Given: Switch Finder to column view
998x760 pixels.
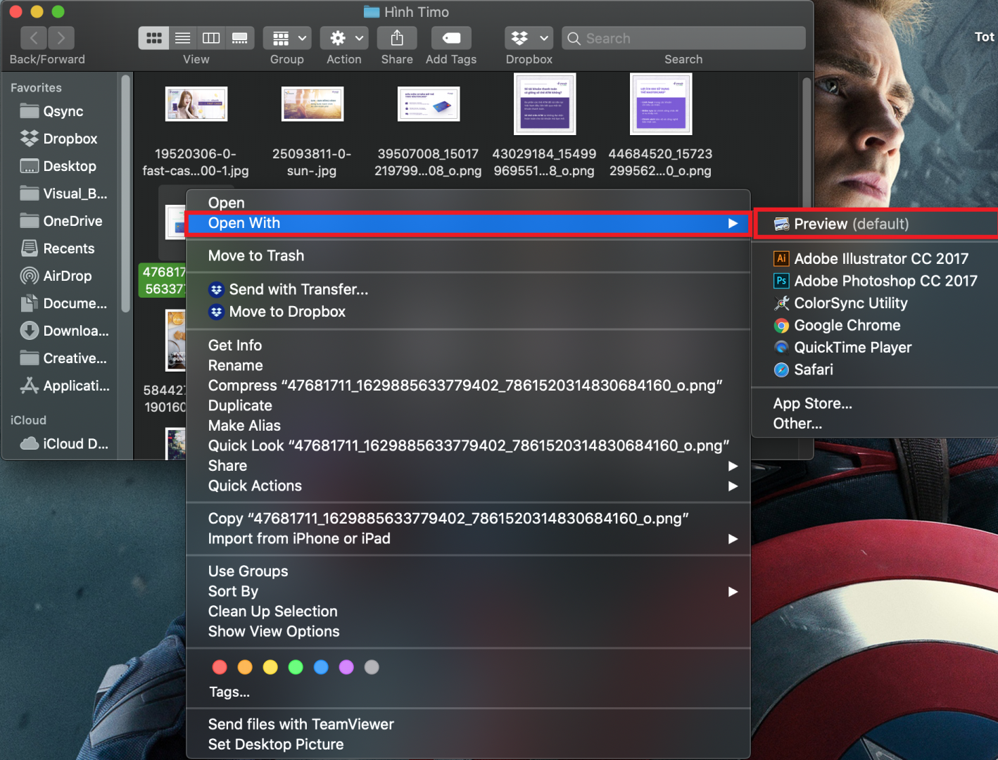Looking at the screenshot, I should [211, 38].
